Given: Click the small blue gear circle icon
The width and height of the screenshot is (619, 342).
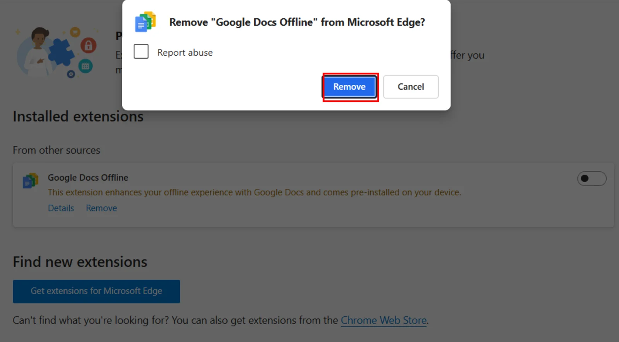Looking at the screenshot, I should click(x=71, y=74).
